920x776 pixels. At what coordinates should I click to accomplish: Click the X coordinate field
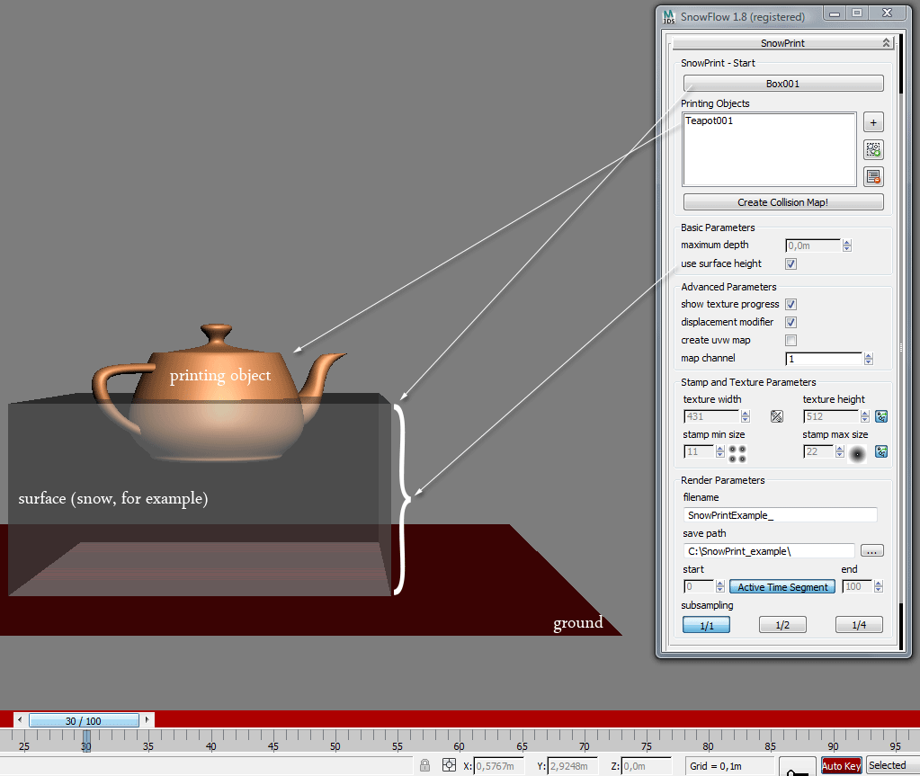(498, 765)
